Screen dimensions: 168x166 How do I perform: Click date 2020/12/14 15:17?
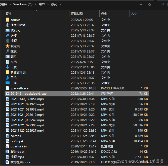[x=83, y=146]
